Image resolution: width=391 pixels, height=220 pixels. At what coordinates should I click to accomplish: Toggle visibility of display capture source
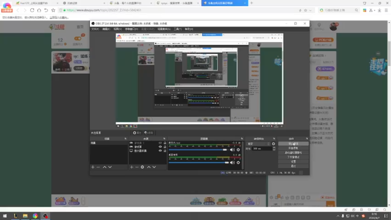coord(160,151)
